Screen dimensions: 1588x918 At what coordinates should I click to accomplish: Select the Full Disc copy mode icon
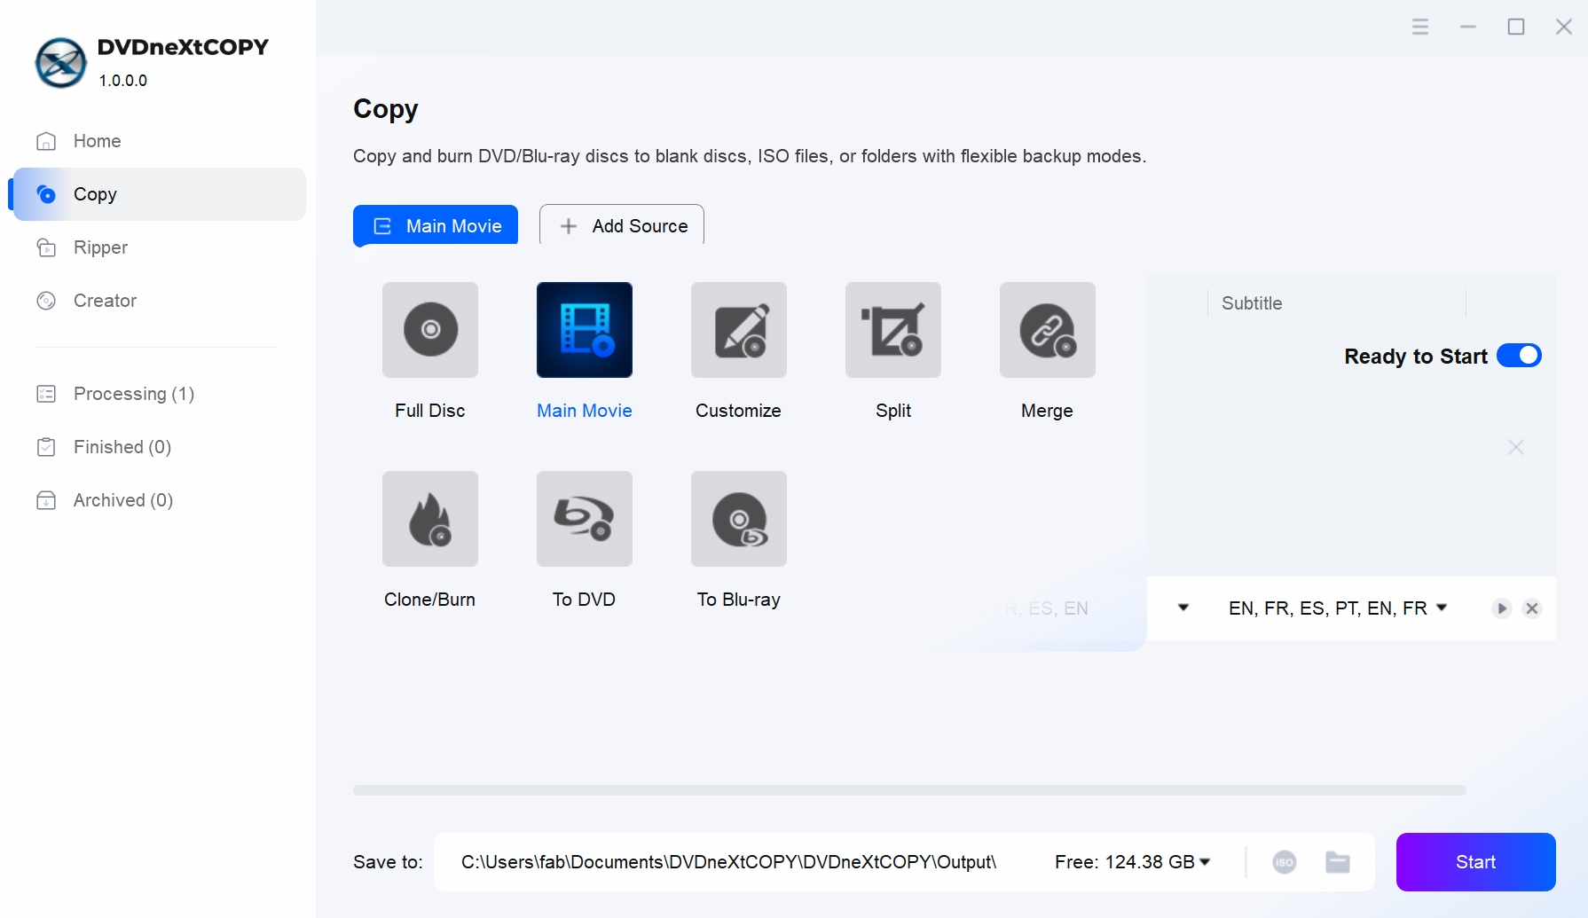point(430,330)
